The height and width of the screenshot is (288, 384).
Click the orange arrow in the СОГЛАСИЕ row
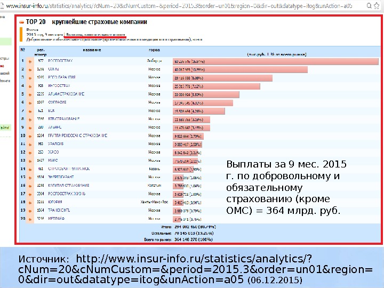[x=30, y=103]
